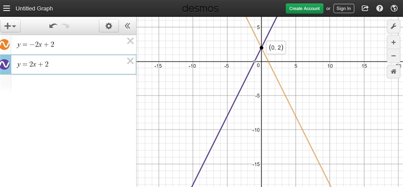403x187 pixels.
Task: Open the hamburger menu for graphs
Action: click(x=7, y=8)
